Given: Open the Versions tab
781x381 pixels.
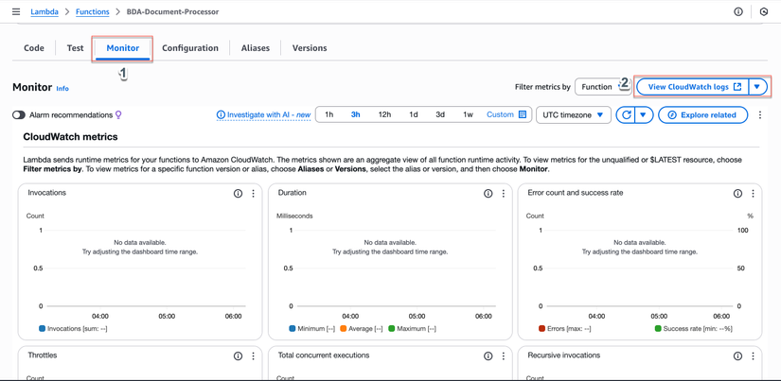Looking at the screenshot, I should tap(310, 48).
